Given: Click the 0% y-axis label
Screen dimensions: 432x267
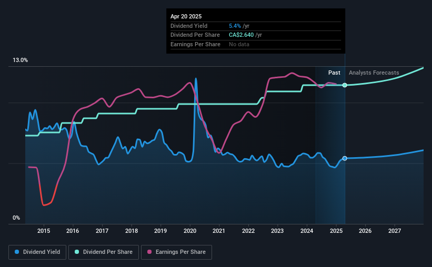Looking at the screenshot, I should tap(16, 218).
